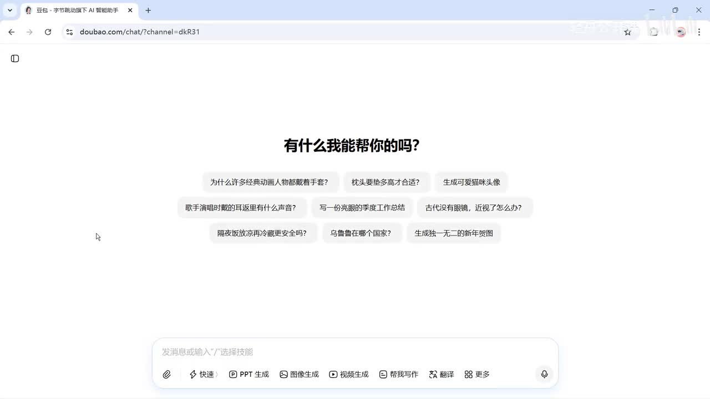Open the tab search dropdown arrow
710x399 pixels.
click(10, 11)
